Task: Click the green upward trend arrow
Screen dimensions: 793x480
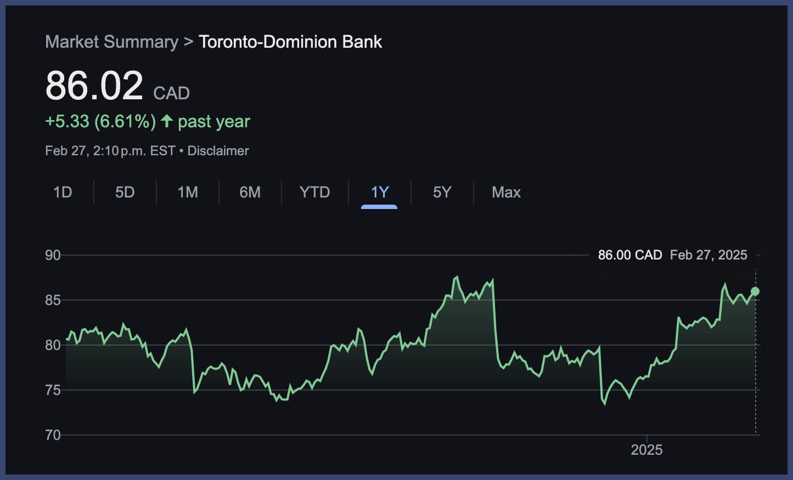Action: pos(166,121)
